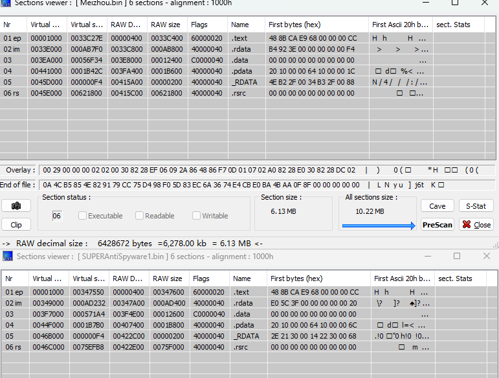Click flags value C0000040 in Meizhou.bin window
499x378 pixels.
pos(206,60)
